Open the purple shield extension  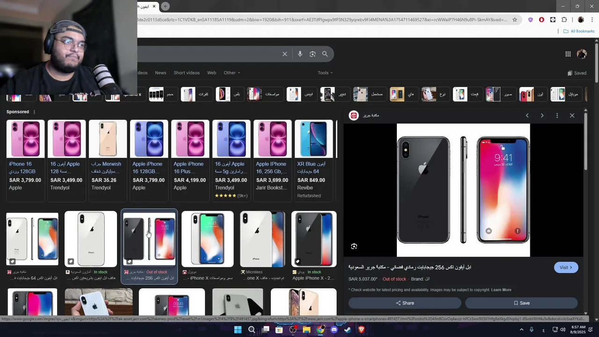(530, 20)
